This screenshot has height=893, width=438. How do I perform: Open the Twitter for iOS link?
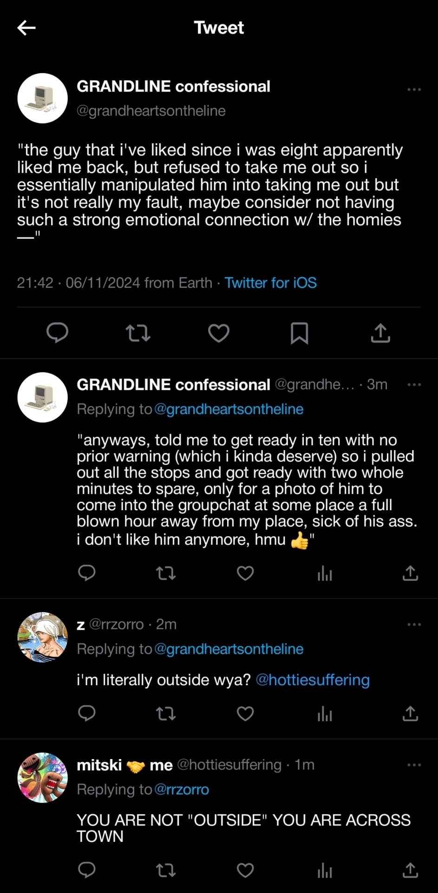271,283
